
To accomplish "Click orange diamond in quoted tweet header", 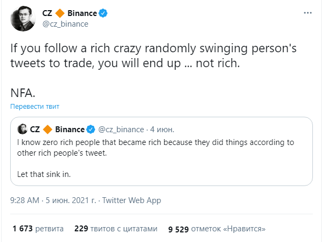I will click(48, 130).
